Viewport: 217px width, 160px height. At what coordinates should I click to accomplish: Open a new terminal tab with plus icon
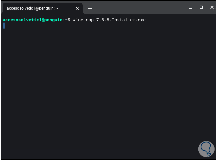(x=90, y=8)
